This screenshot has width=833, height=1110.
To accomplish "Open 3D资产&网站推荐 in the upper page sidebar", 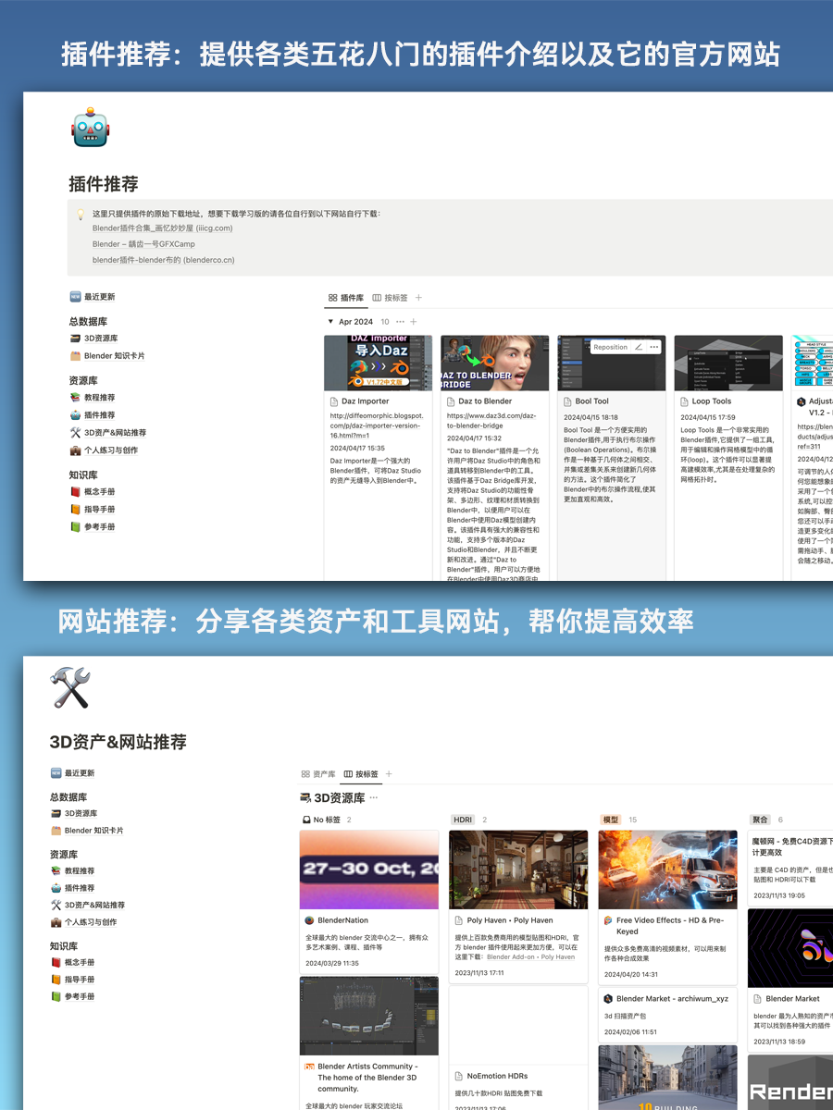I will pos(107,433).
